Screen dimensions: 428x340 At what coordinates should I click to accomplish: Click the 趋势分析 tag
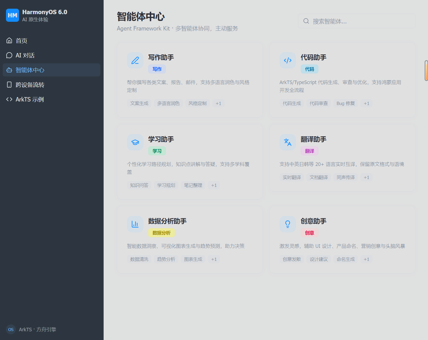point(166,259)
